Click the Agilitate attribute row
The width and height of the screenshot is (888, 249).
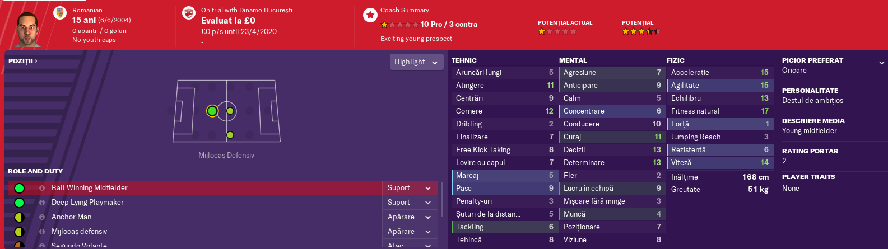click(x=719, y=85)
